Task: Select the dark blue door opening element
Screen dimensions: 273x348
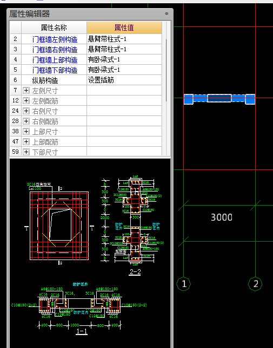Action: 219,98
